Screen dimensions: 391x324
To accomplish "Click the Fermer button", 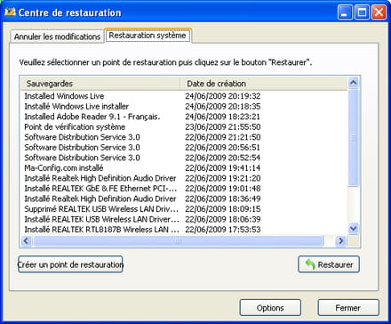I will 348,308.
